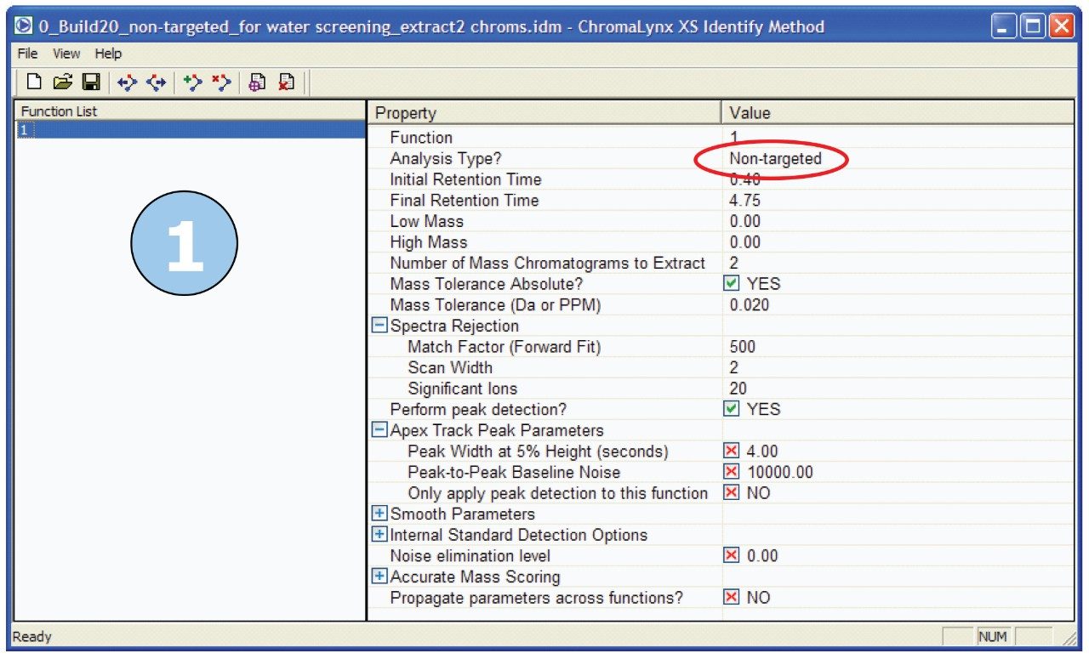Click the red X delete function icon
The height and width of the screenshot is (659, 1089).
(221, 82)
